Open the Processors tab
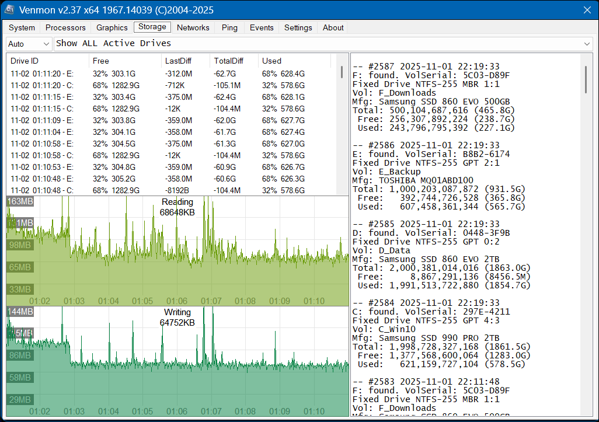Image resolution: width=599 pixels, height=422 pixels. (65, 27)
